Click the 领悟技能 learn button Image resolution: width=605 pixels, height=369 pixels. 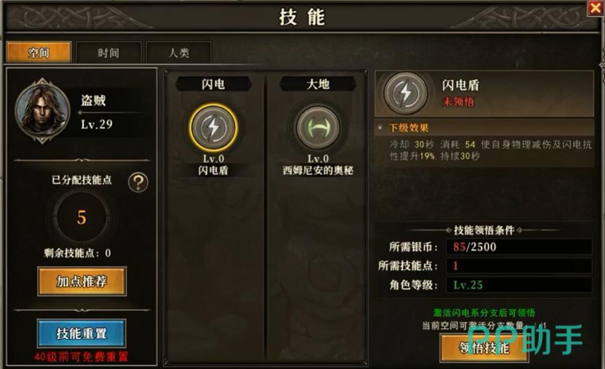click(x=484, y=348)
